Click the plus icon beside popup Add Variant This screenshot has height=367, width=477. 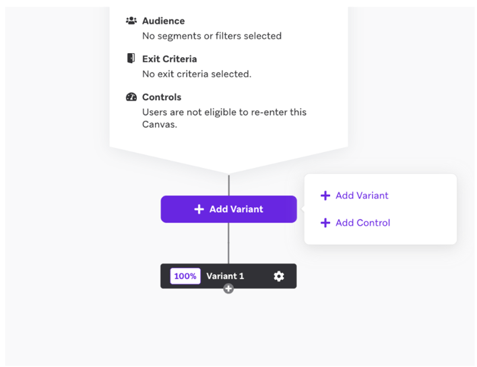tap(325, 196)
